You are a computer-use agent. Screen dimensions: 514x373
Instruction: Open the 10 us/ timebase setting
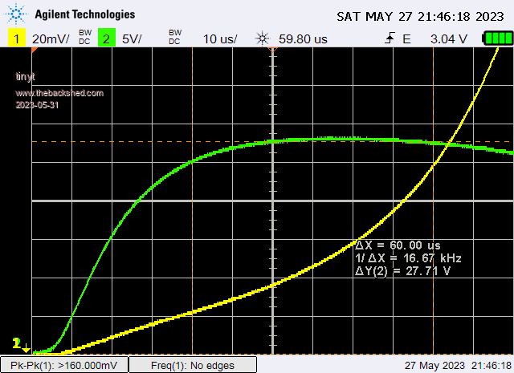coord(219,39)
